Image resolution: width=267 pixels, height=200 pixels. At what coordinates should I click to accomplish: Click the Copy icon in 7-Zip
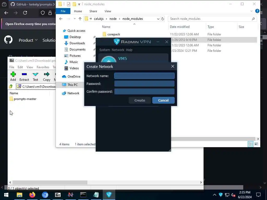coord(46,76)
